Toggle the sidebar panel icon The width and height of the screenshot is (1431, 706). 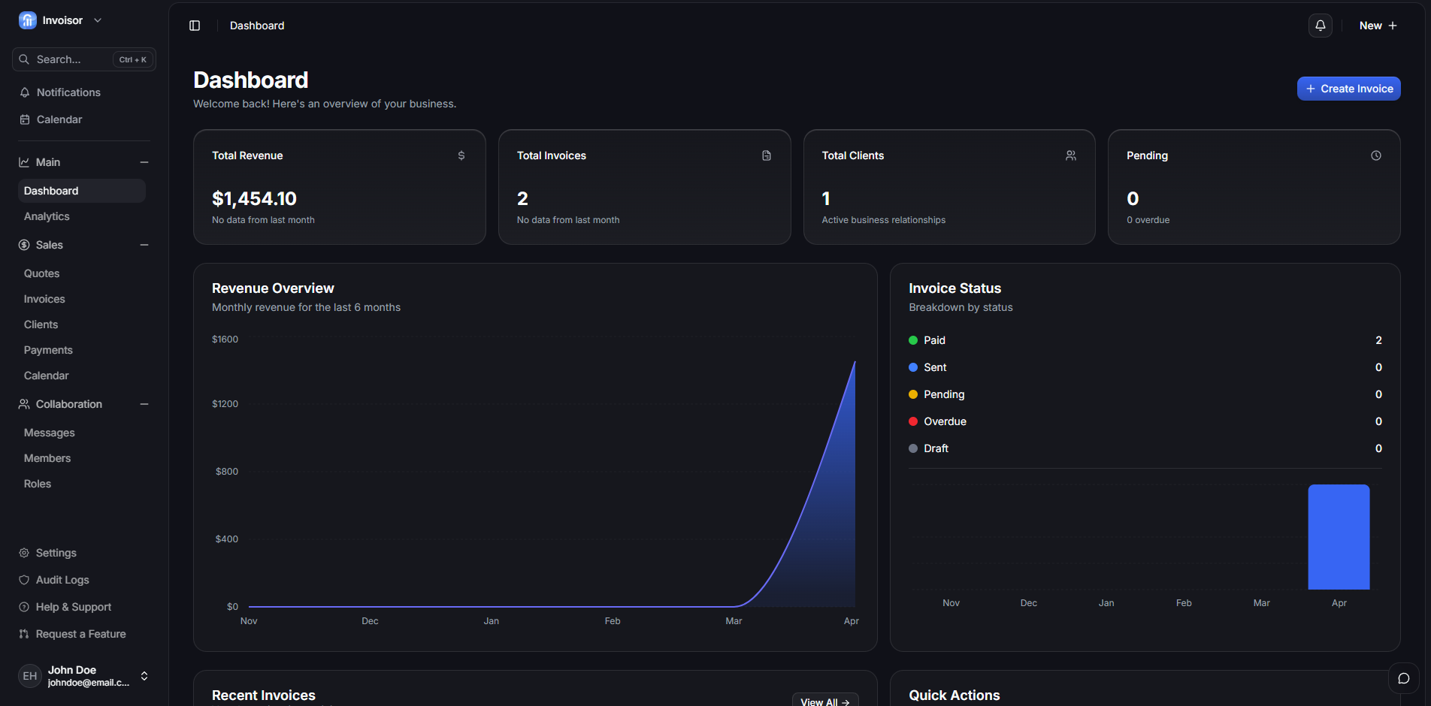click(x=195, y=26)
